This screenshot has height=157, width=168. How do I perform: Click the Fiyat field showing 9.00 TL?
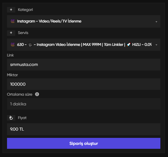pos(84,129)
